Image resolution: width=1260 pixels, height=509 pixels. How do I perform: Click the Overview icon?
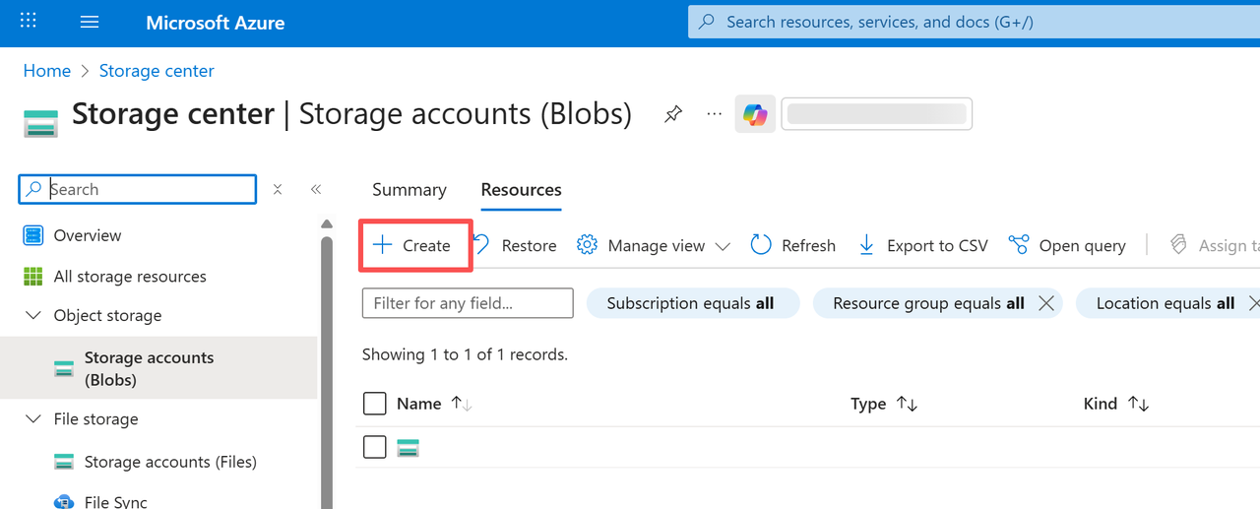(x=33, y=235)
